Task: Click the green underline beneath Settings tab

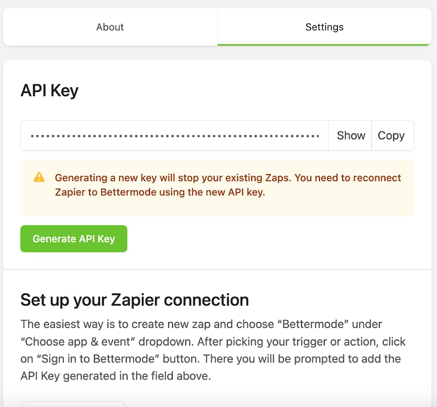Action: click(x=324, y=44)
